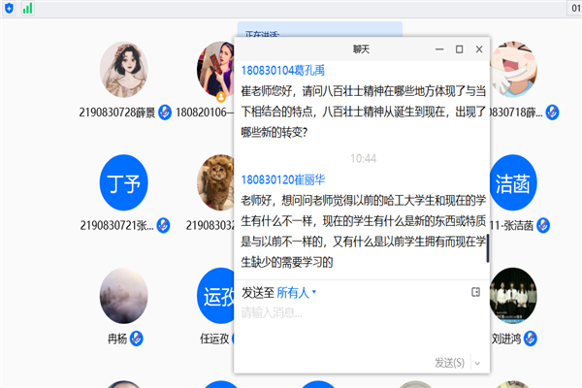
Task: Click muted mic icon next to 张洁菡
Action: pyautogui.click(x=543, y=225)
